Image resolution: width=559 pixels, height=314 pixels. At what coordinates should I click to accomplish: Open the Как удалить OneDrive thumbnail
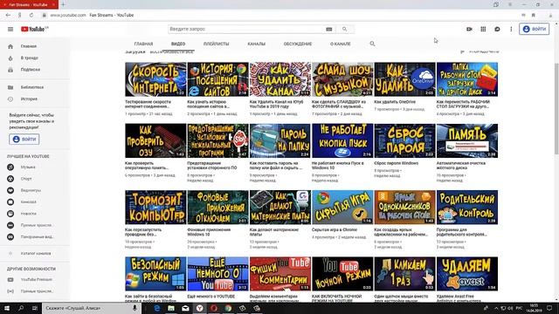[x=404, y=79]
